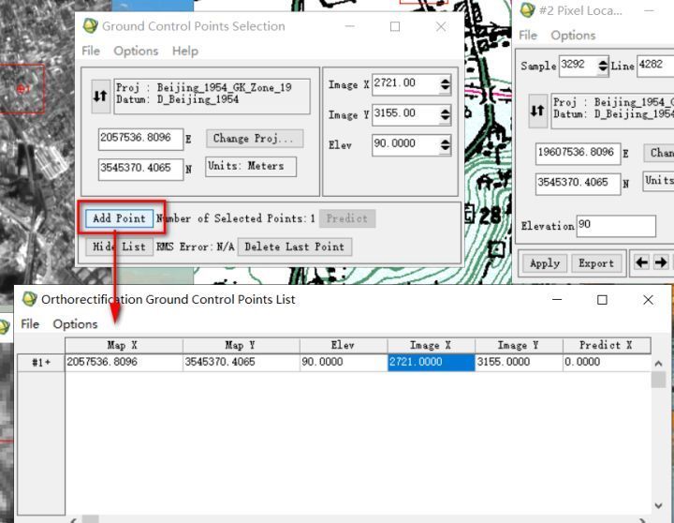Hide the GCP list with Hide List
674x523 pixels.
pos(119,247)
